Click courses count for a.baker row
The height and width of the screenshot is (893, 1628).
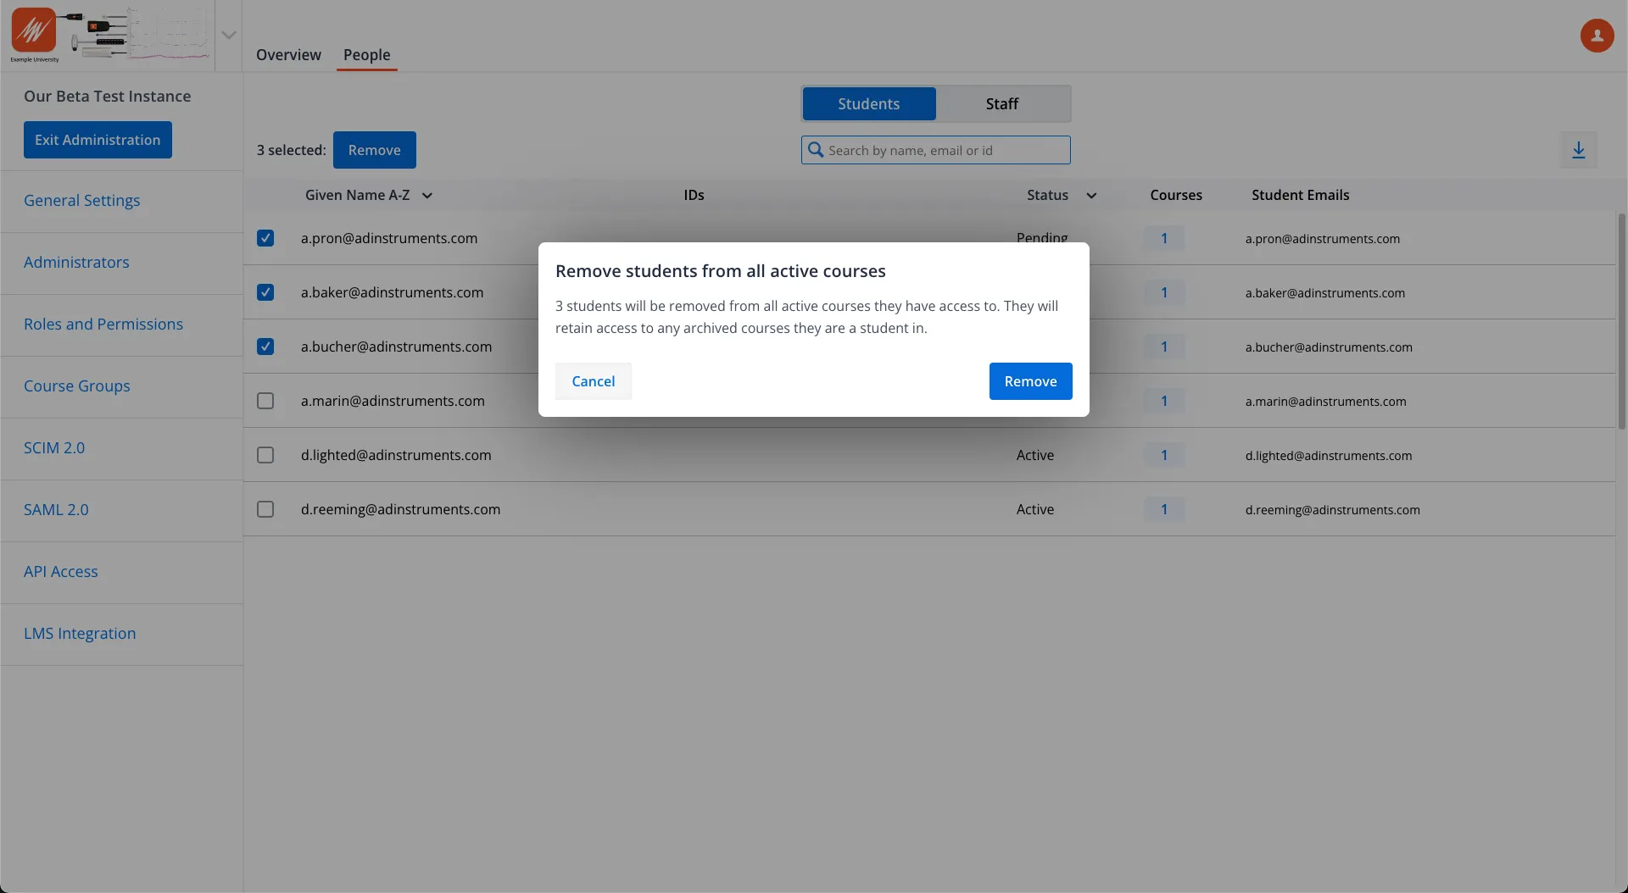coord(1164,292)
